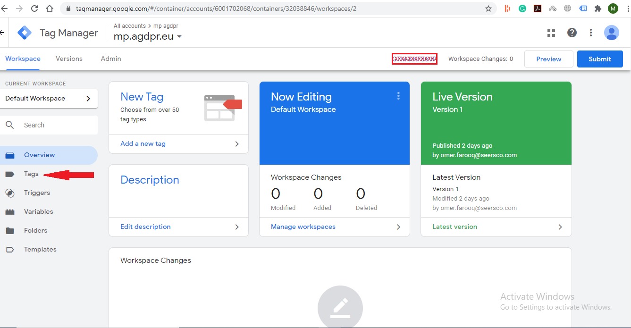Click the Latest version link

coord(454,227)
